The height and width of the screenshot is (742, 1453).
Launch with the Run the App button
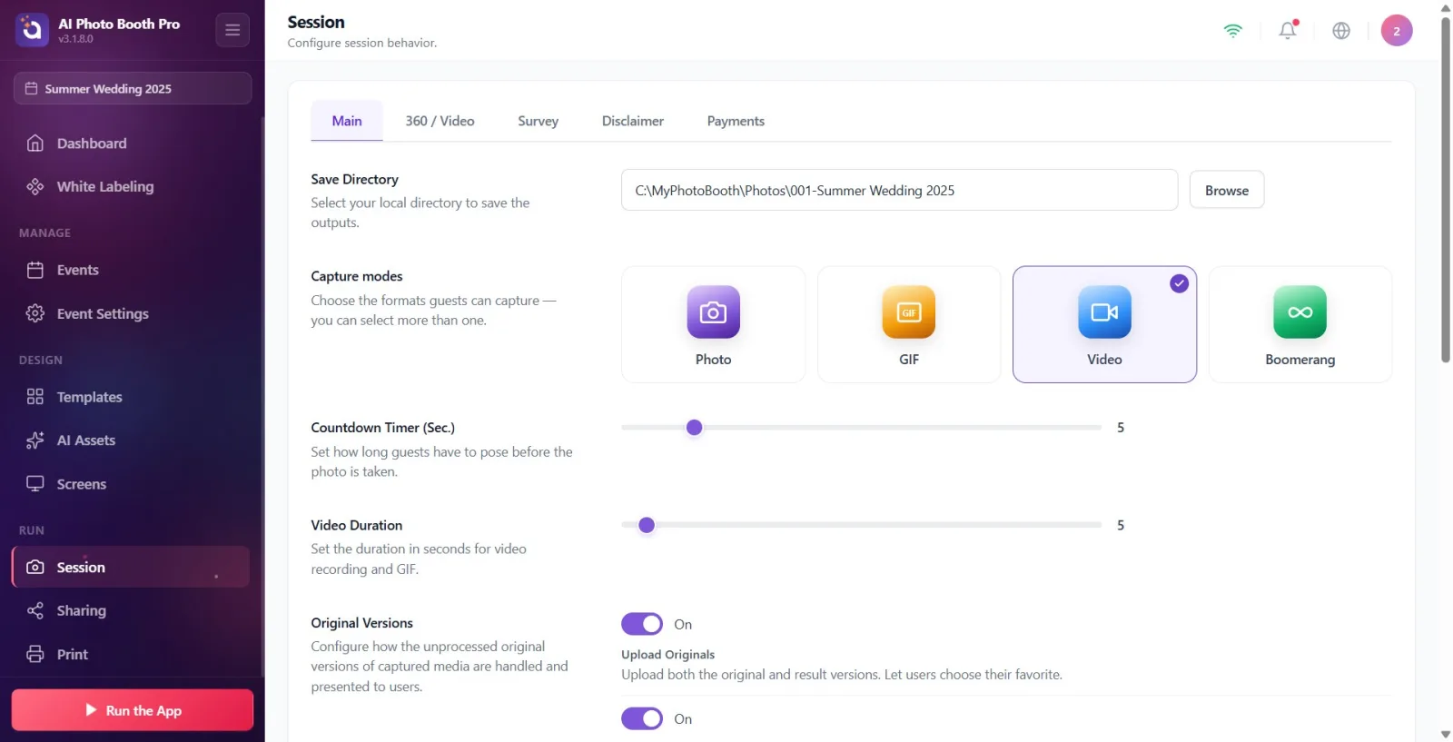click(133, 710)
